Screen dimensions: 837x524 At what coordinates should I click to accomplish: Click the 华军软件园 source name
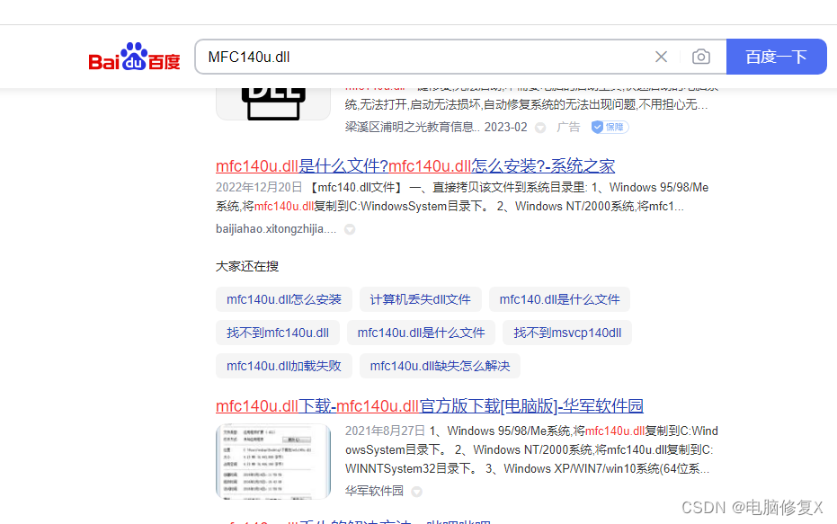(x=374, y=491)
